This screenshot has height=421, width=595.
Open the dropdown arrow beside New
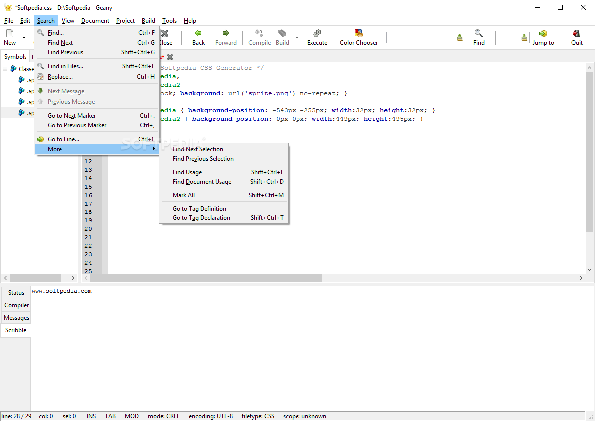click(x=24, y=38)
